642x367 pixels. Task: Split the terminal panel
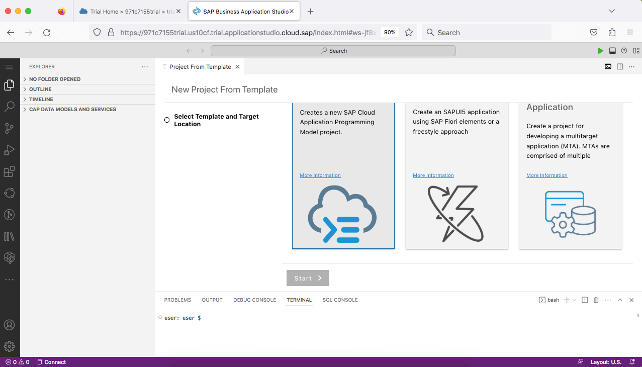click(x=585, y=300)
